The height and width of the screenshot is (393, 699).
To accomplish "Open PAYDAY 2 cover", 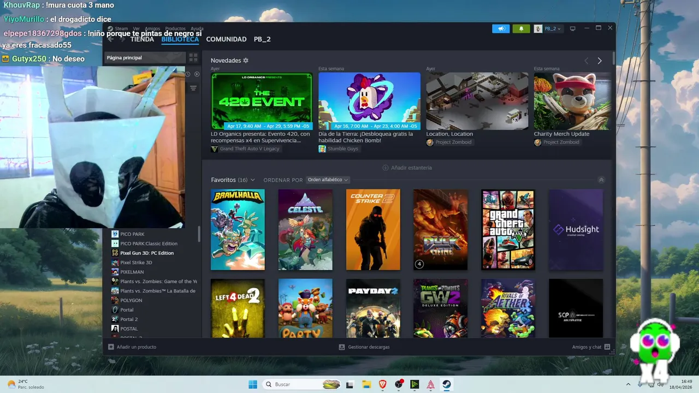I will (x=373, y=308).
